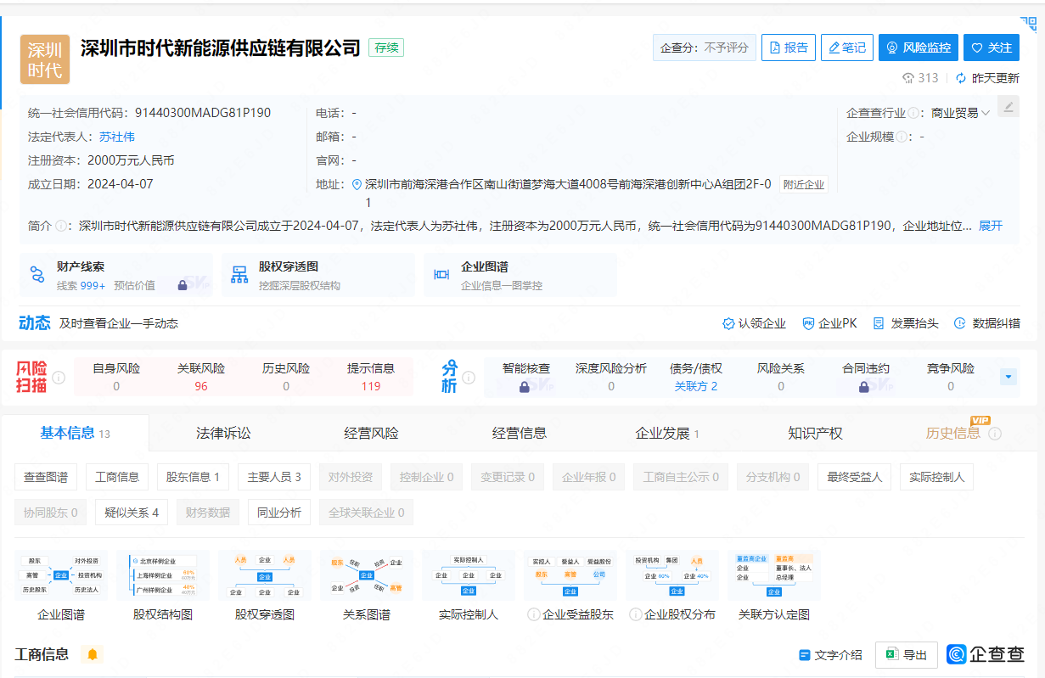1045x678 pixels.
Task: Click the 报告 button
Action: pyautogui.click(x=789, y=48)
